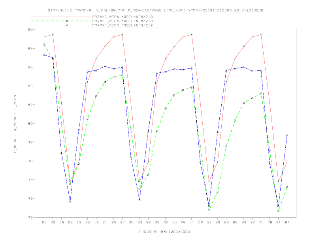Click the x-axis tick label 06
The height and width of the screenshot is (242, 313).
[62, 222]
